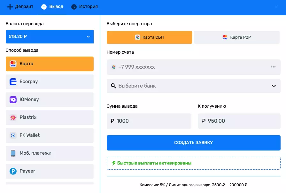Click the ellipsis on the account number field
This screenshot has height=193, width=286.
click(x=273, y=67)
